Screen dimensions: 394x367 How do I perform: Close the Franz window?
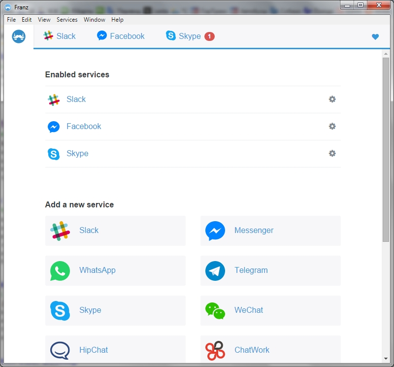tap(379, 5)
